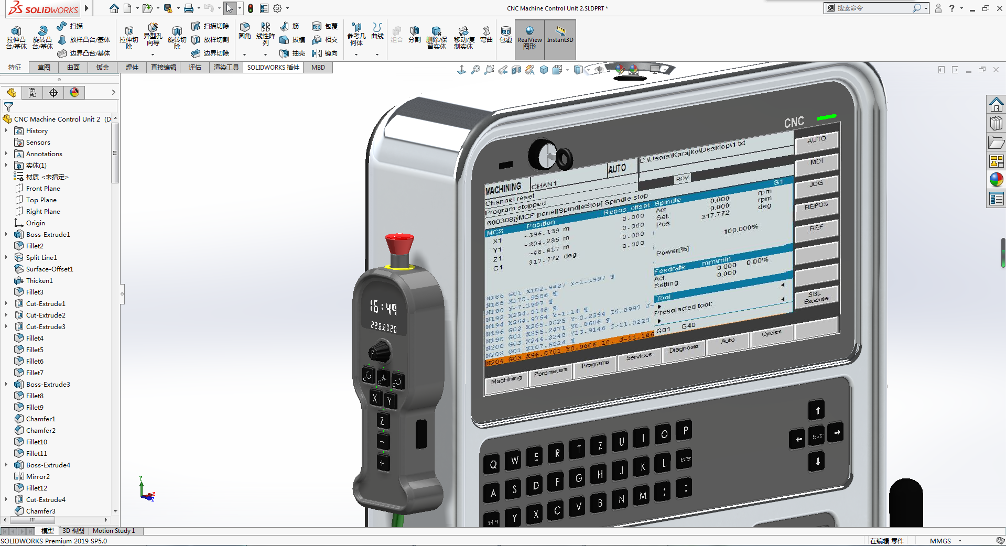Click the 抽壳 shell tool
This screenshot has width=1006, height=546.
click(292, 53)
